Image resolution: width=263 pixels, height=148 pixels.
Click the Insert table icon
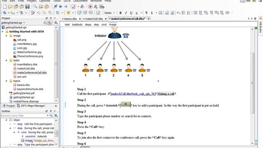(196, 13)
